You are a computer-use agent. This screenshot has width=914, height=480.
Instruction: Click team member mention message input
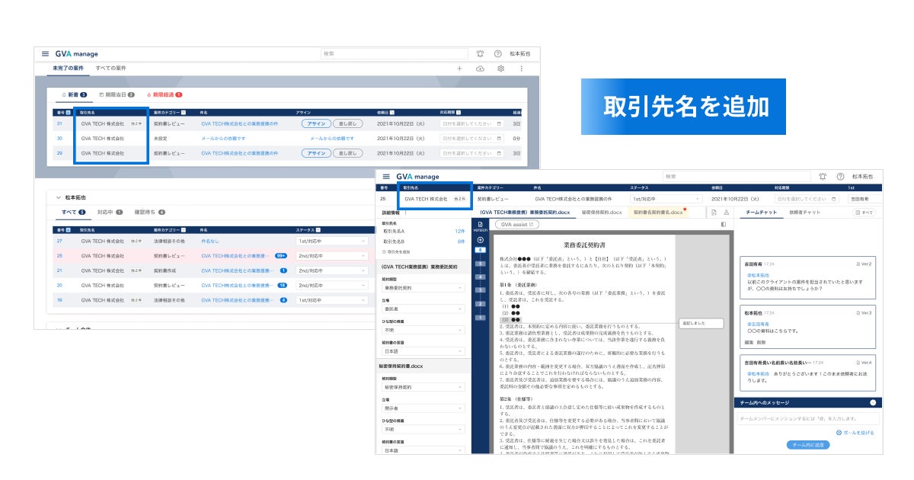pyautogui.click(x=807, y=418)
